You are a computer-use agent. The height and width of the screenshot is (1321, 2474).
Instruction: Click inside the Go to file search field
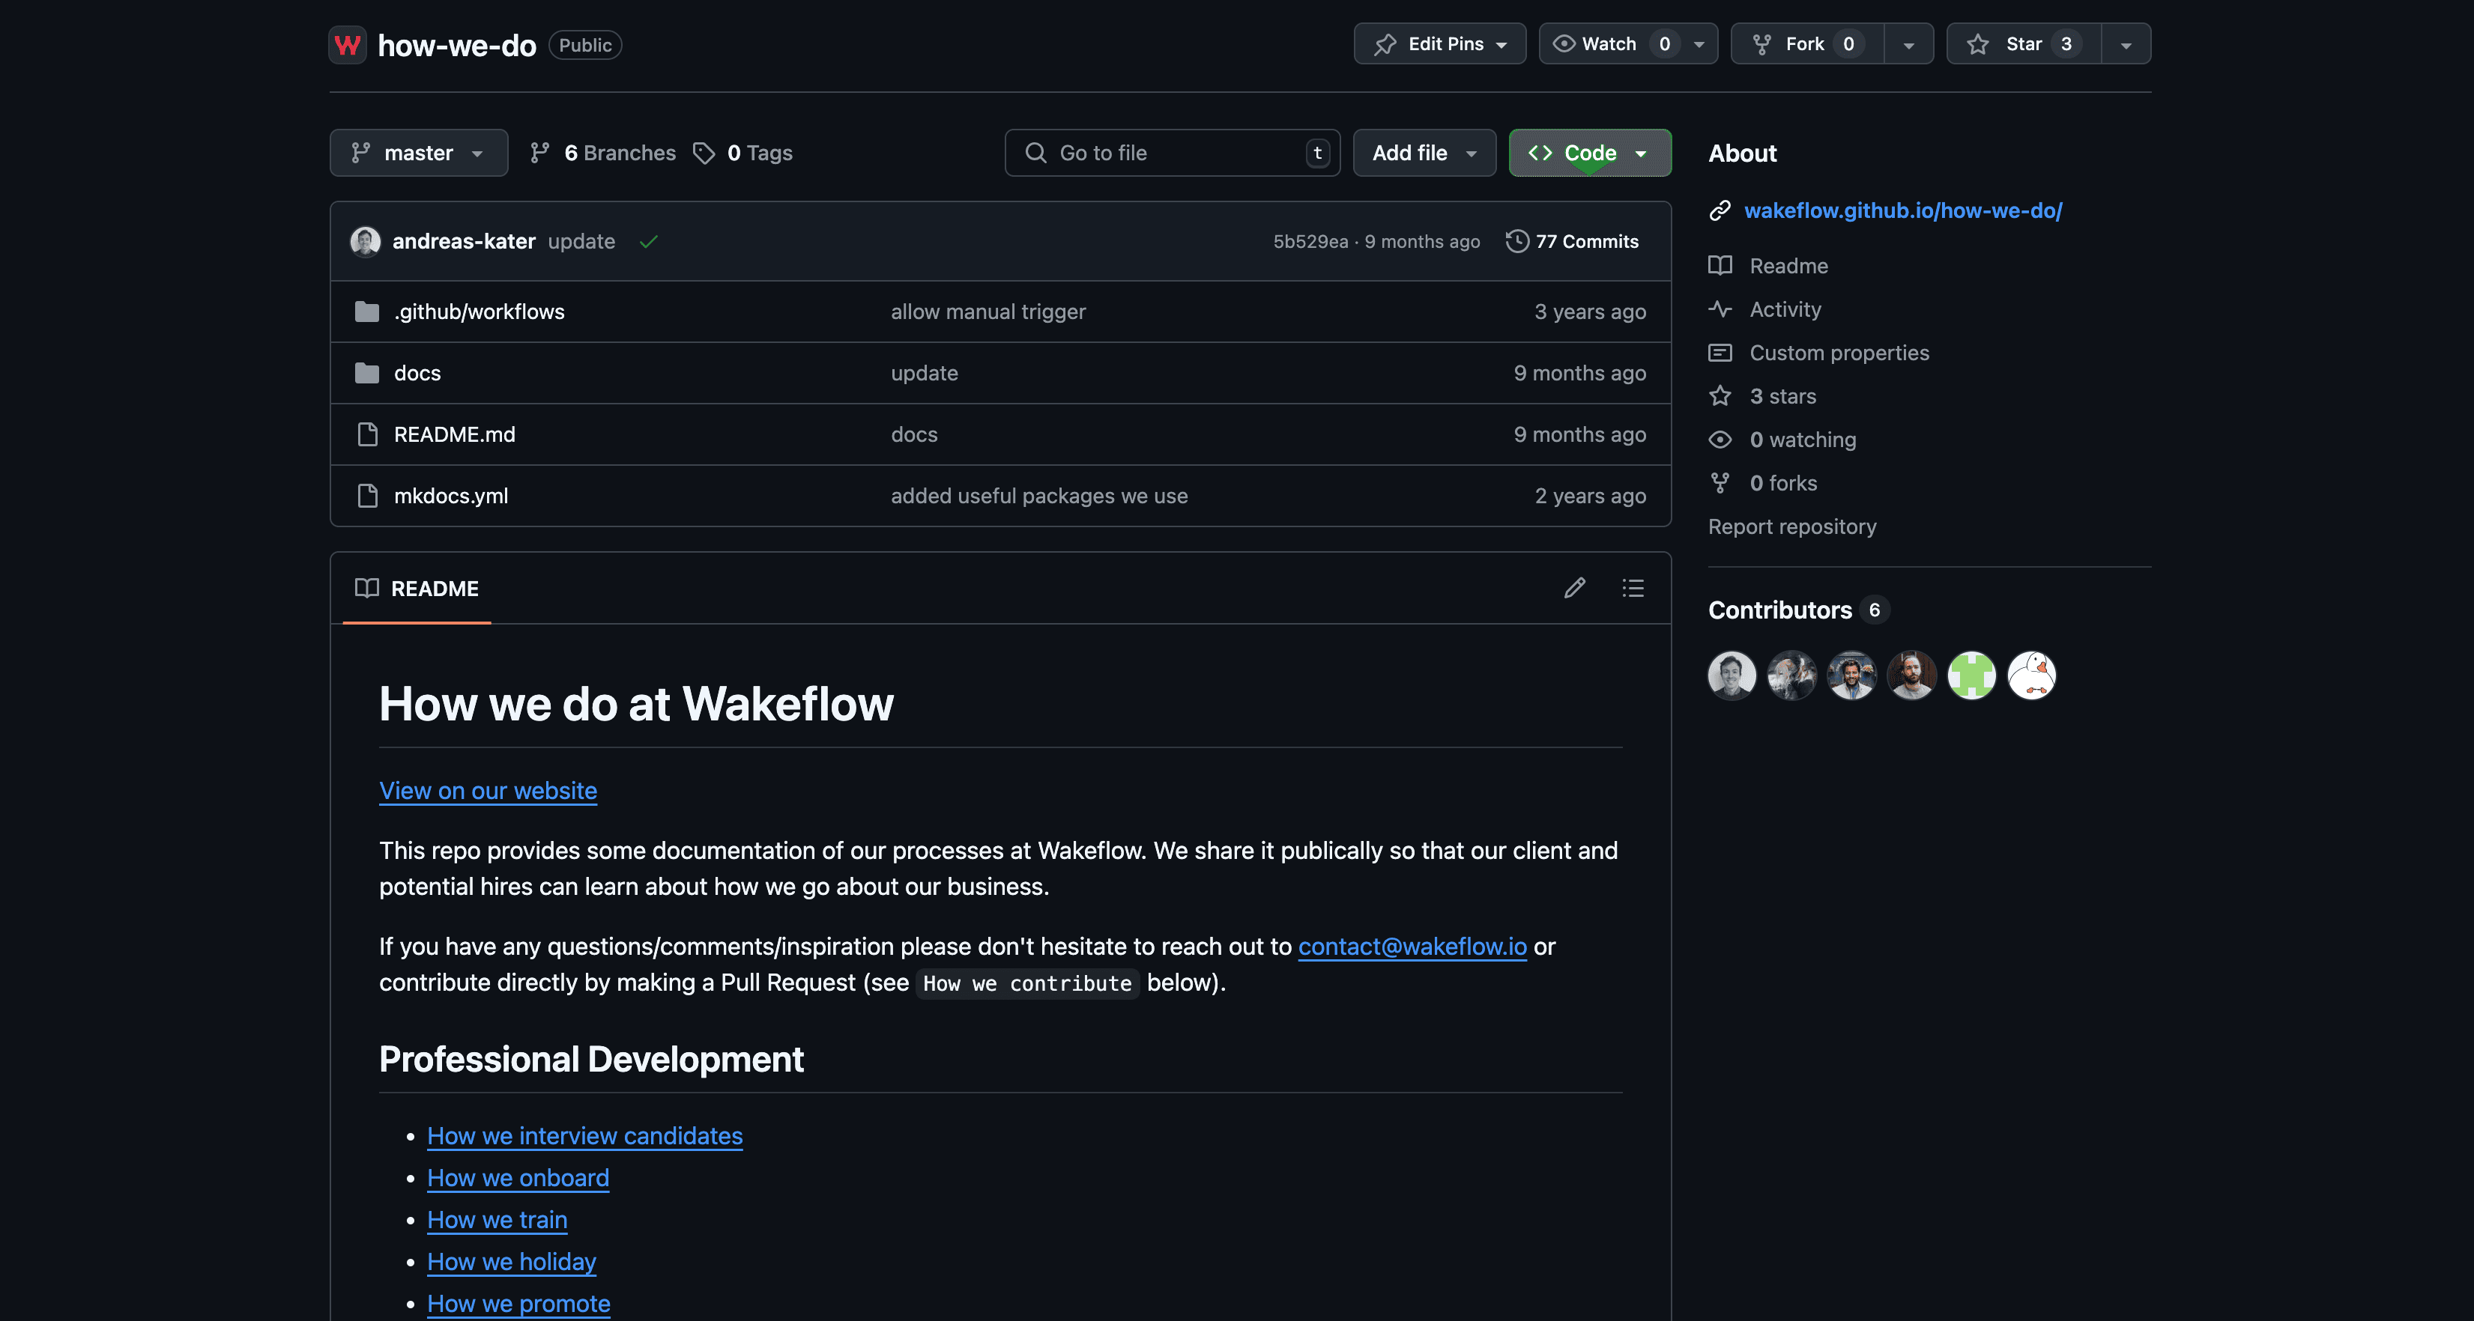[1172, 153]
